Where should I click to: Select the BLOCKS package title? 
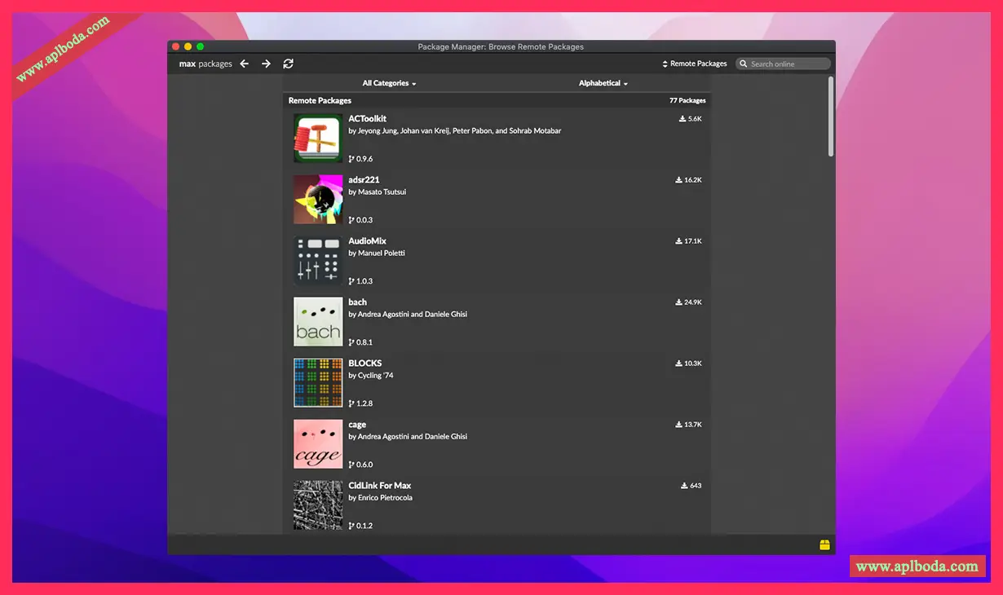pos(365,364)
